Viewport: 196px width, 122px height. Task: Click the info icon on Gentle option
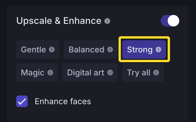[52, 49]
